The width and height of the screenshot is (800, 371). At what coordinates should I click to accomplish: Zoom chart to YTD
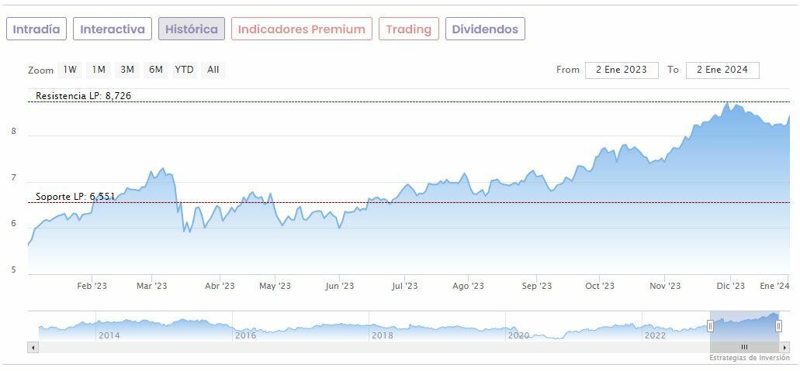pyautogui.click(x=184, y=70)
